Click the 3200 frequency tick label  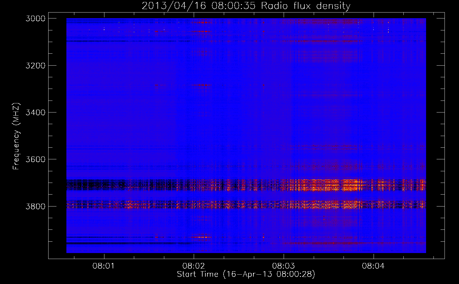(35, 66)
